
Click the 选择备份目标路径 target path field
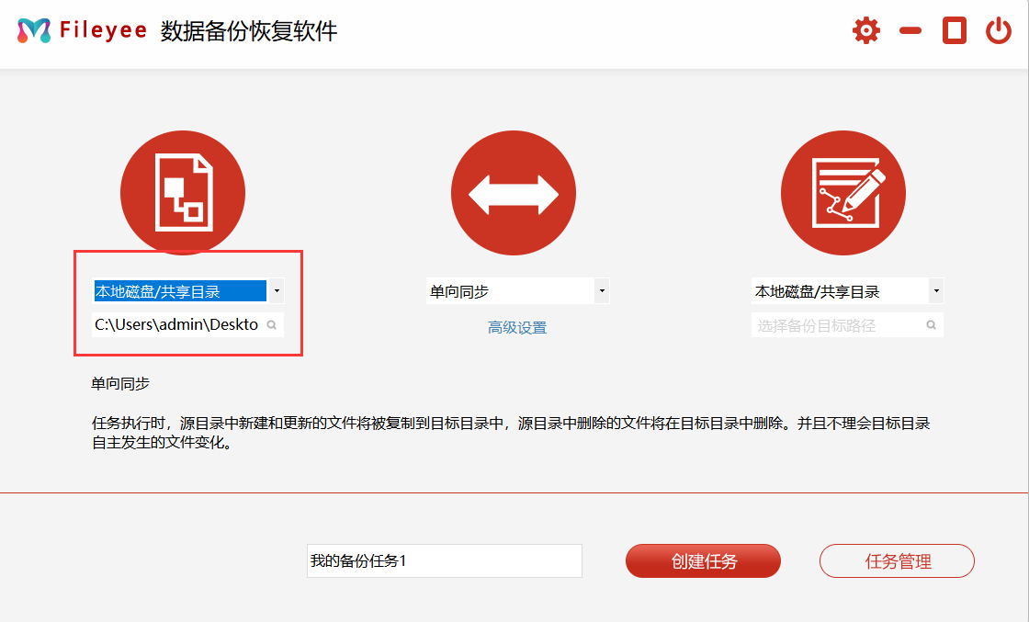(x=834, y=325)
